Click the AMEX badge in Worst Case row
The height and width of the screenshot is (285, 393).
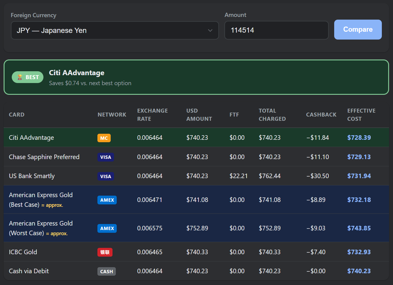coord(107,228)
